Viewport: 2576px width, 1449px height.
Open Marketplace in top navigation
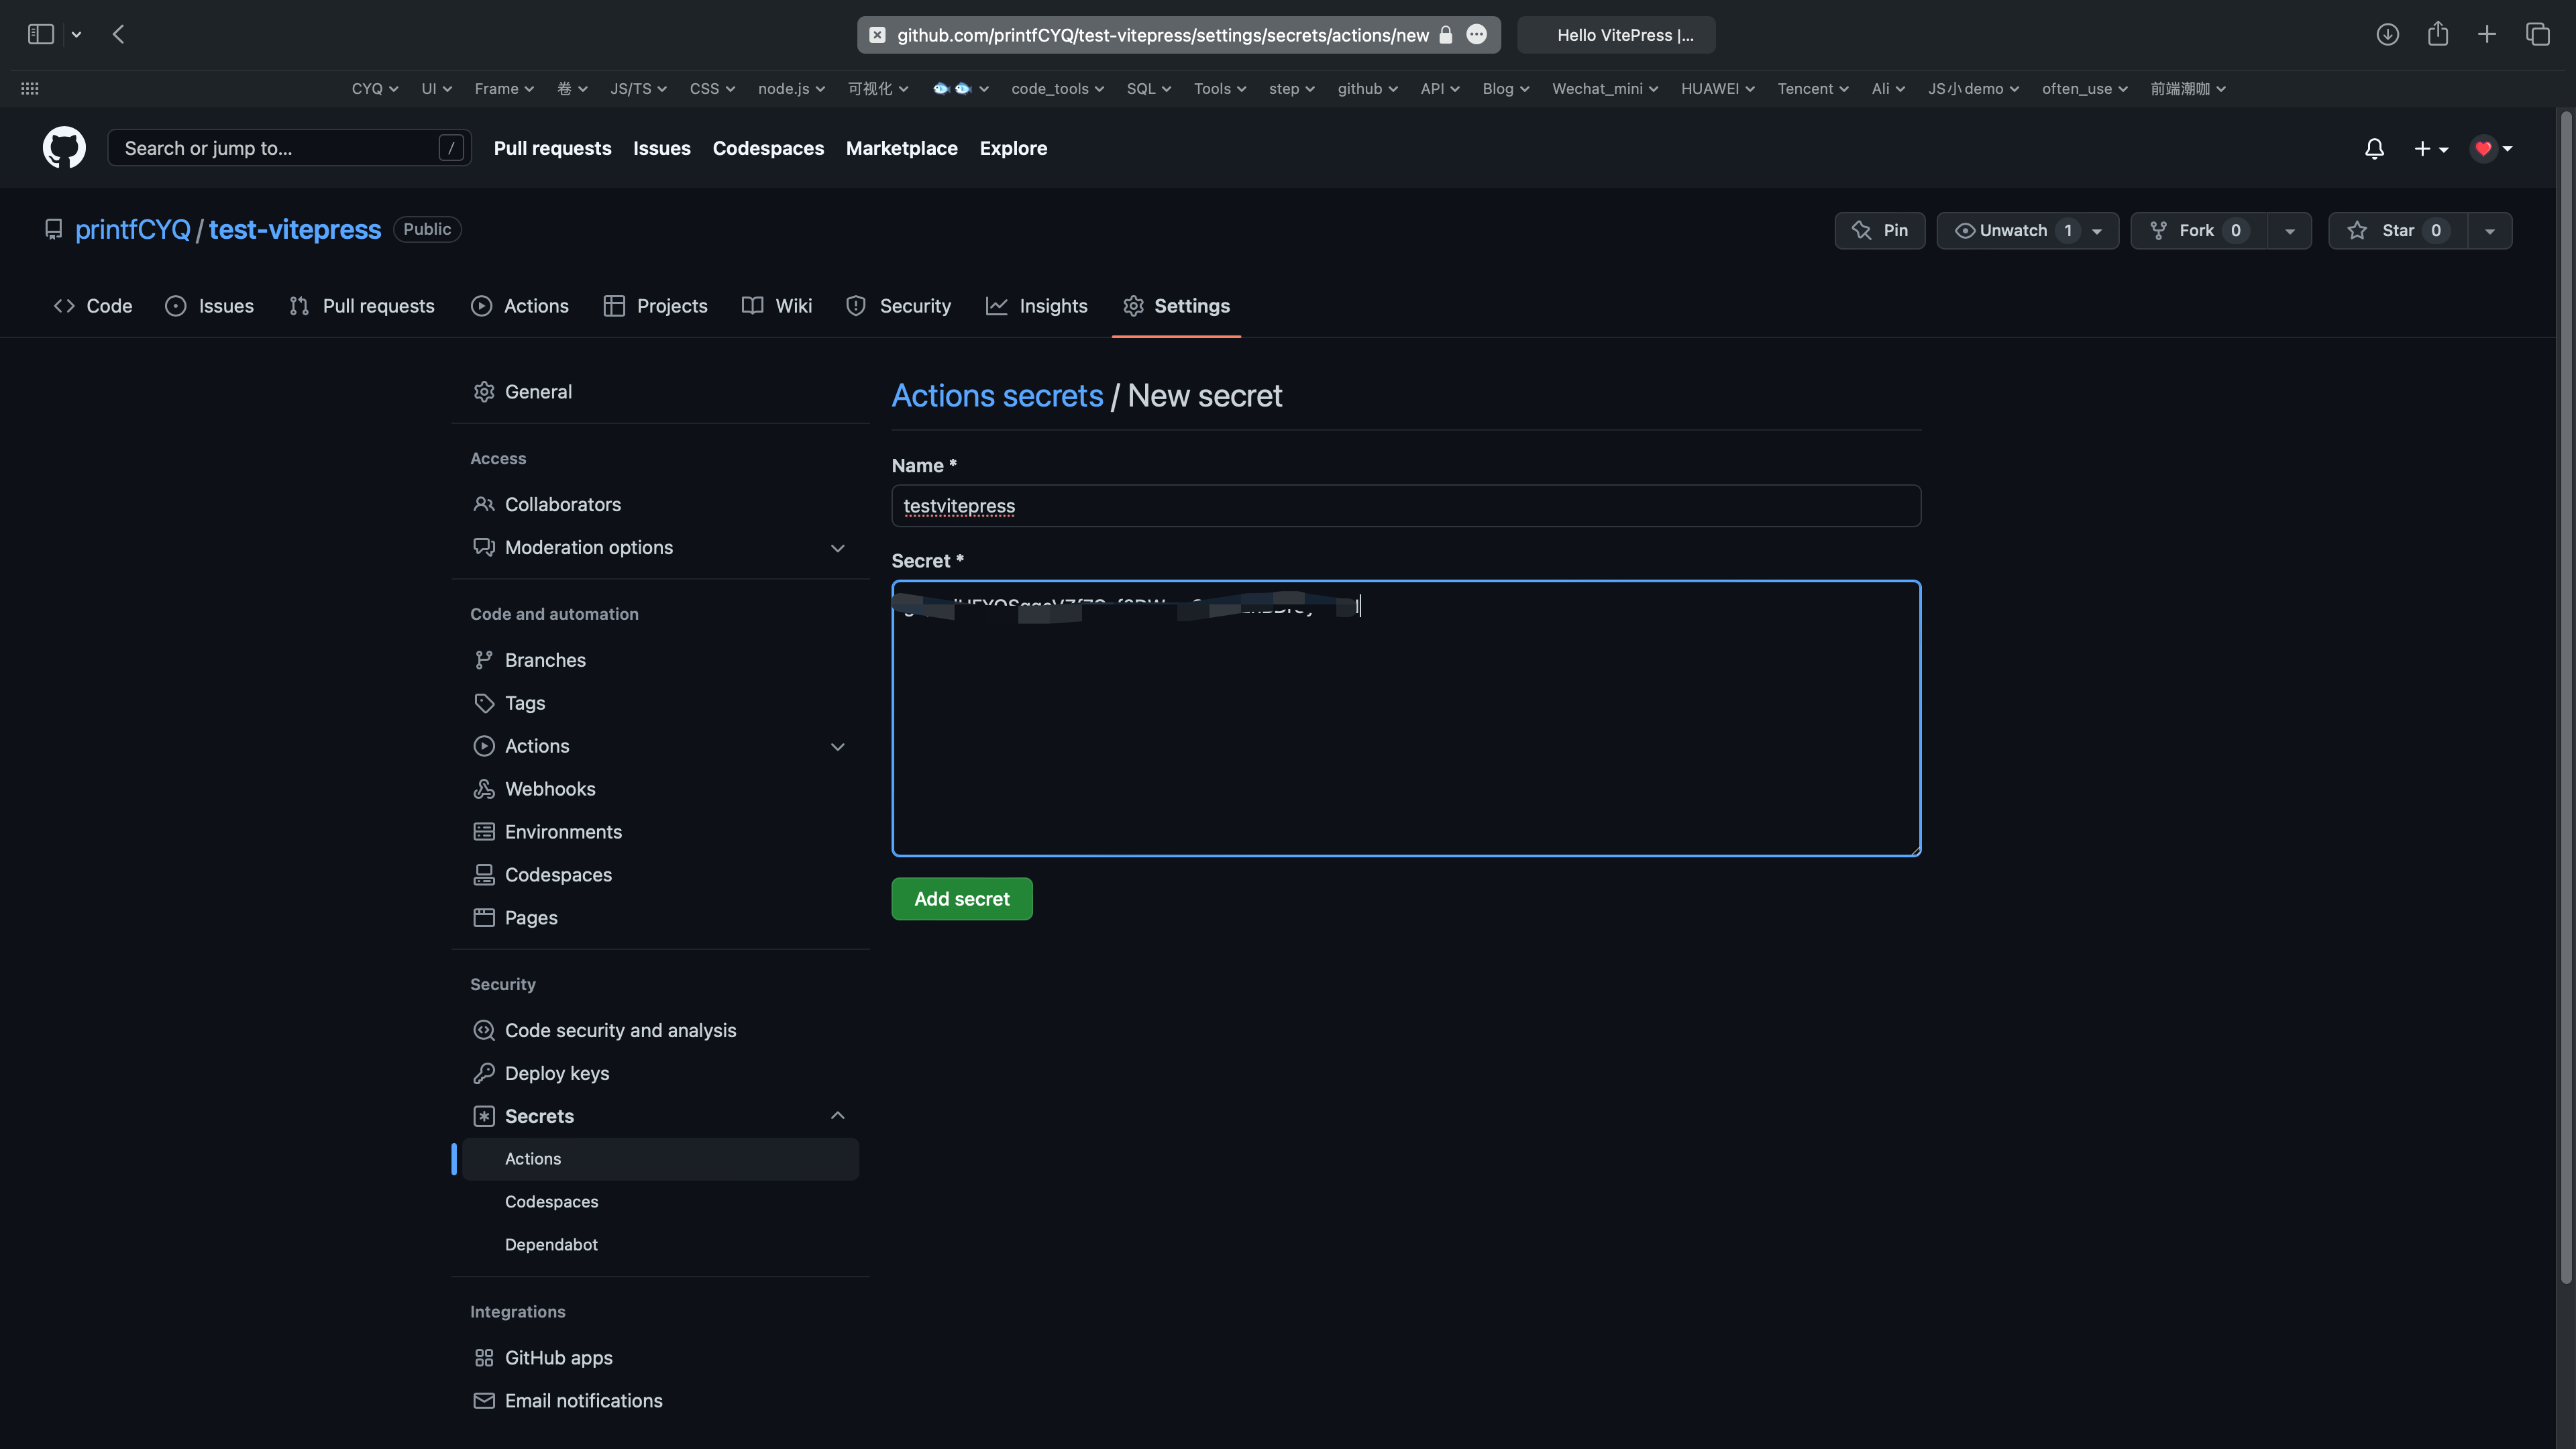click(901, 148)
